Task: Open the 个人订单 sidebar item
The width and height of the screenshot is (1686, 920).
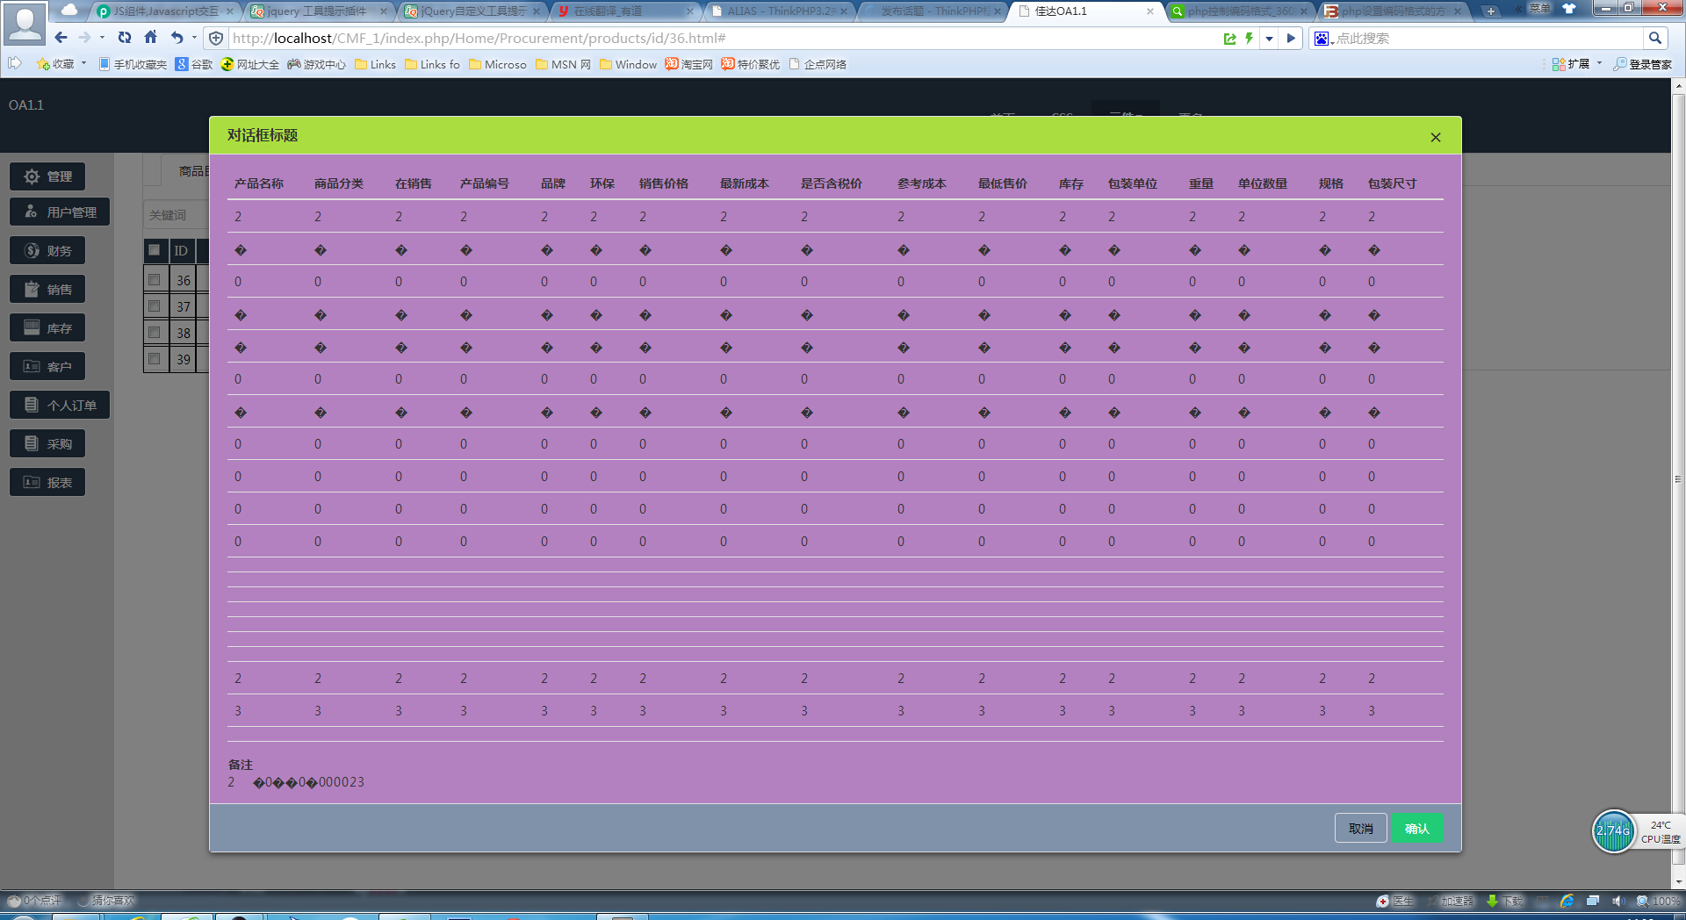Action: 60,405
